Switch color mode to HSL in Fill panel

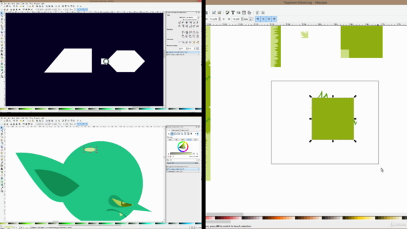click(x=177, y=140)
